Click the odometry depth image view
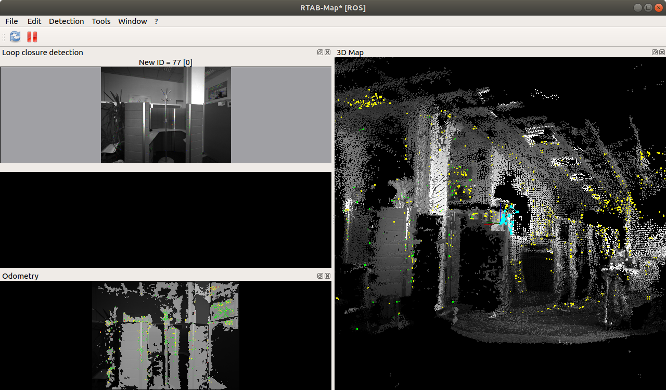The image size is (666, 390). [x=165, y=335]
